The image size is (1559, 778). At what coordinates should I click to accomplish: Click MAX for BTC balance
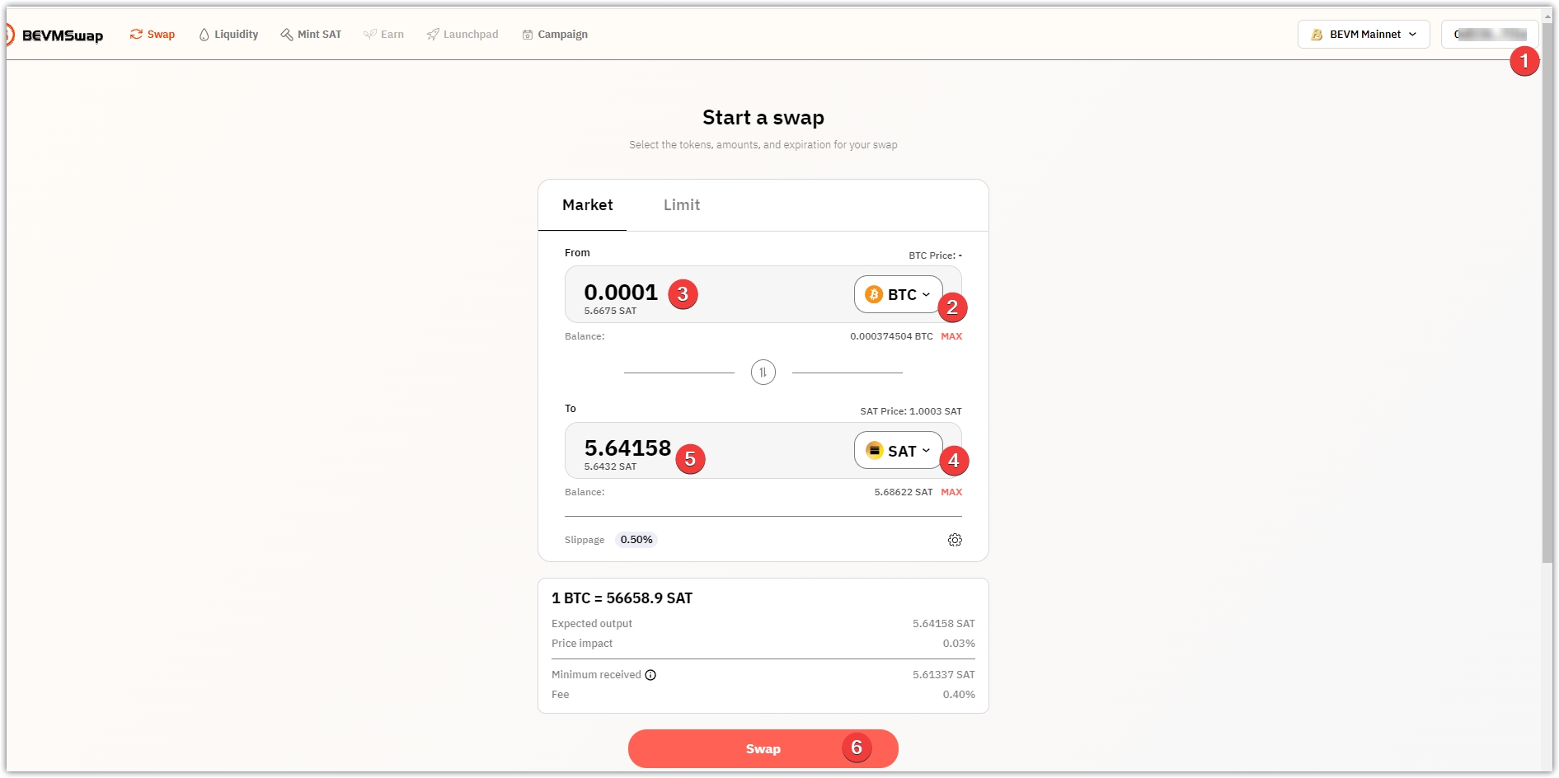951,336
